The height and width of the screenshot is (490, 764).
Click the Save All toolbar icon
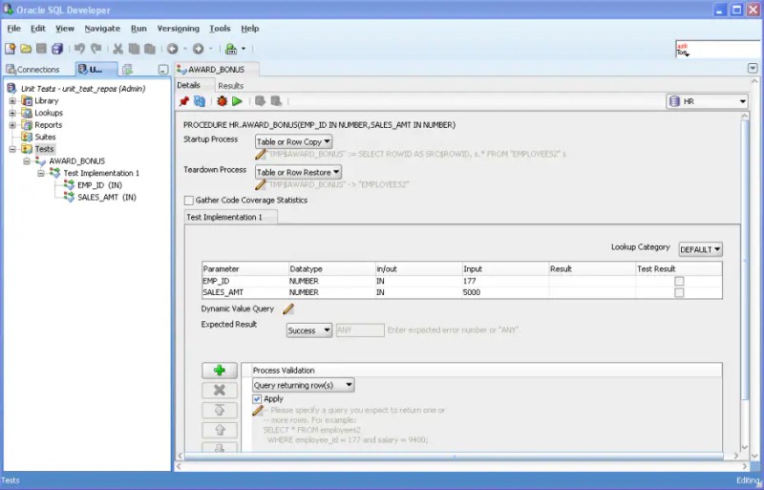pyautogui.click(x=57, y=49)
